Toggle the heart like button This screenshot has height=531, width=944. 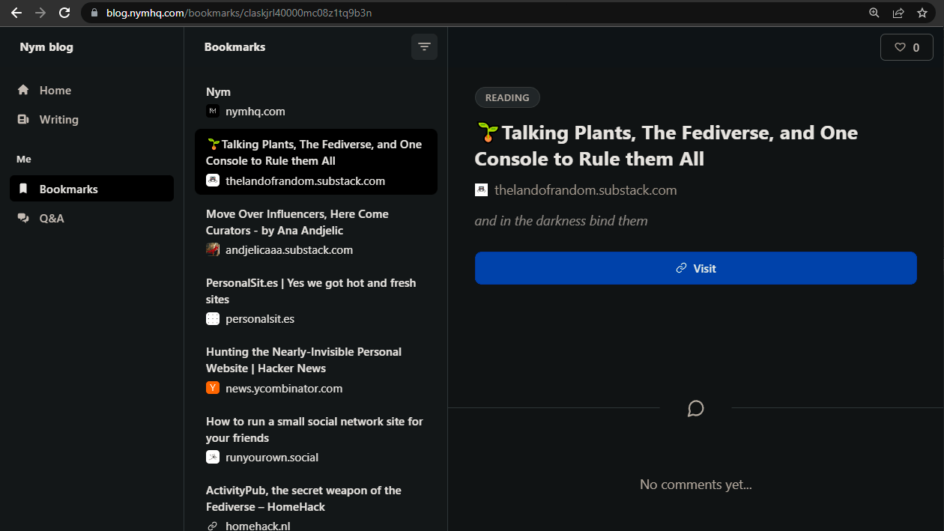(907, 47)
